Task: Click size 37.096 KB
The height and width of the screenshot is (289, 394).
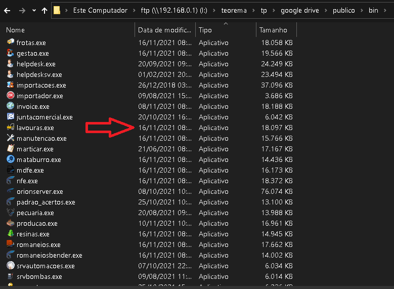Action: pos(277,85)
